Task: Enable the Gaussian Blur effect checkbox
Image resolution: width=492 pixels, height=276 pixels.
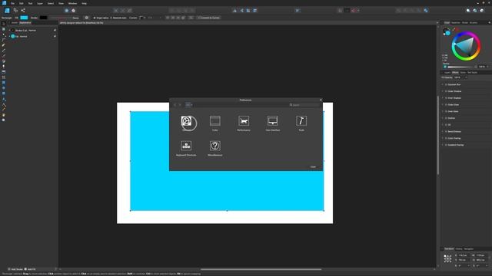Action: [446, 84]
